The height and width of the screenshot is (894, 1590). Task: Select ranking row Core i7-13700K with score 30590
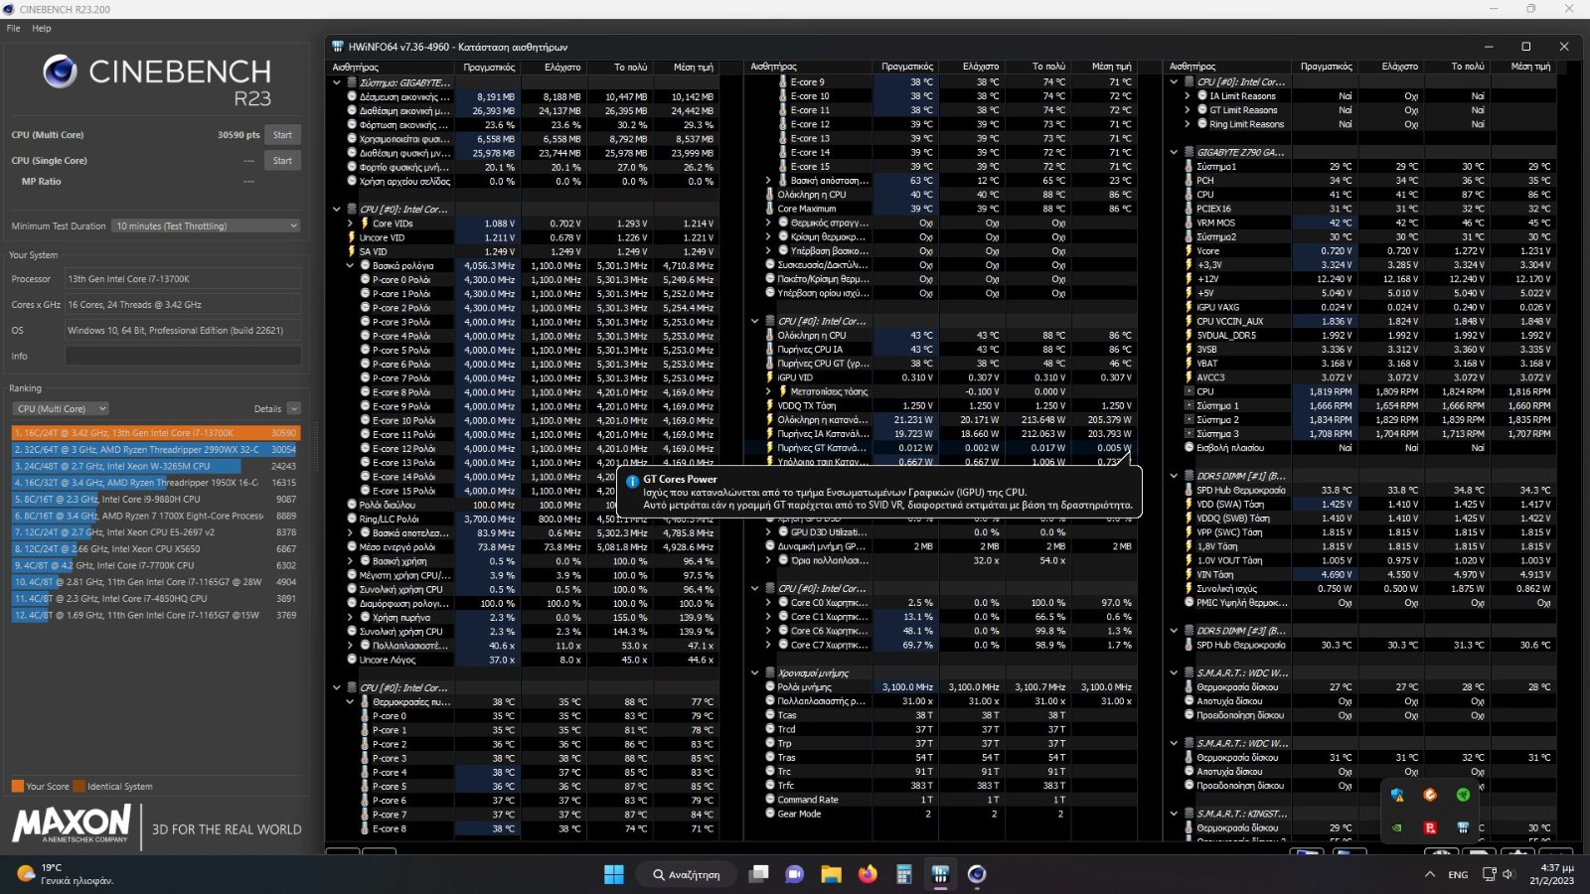(155, 433)
